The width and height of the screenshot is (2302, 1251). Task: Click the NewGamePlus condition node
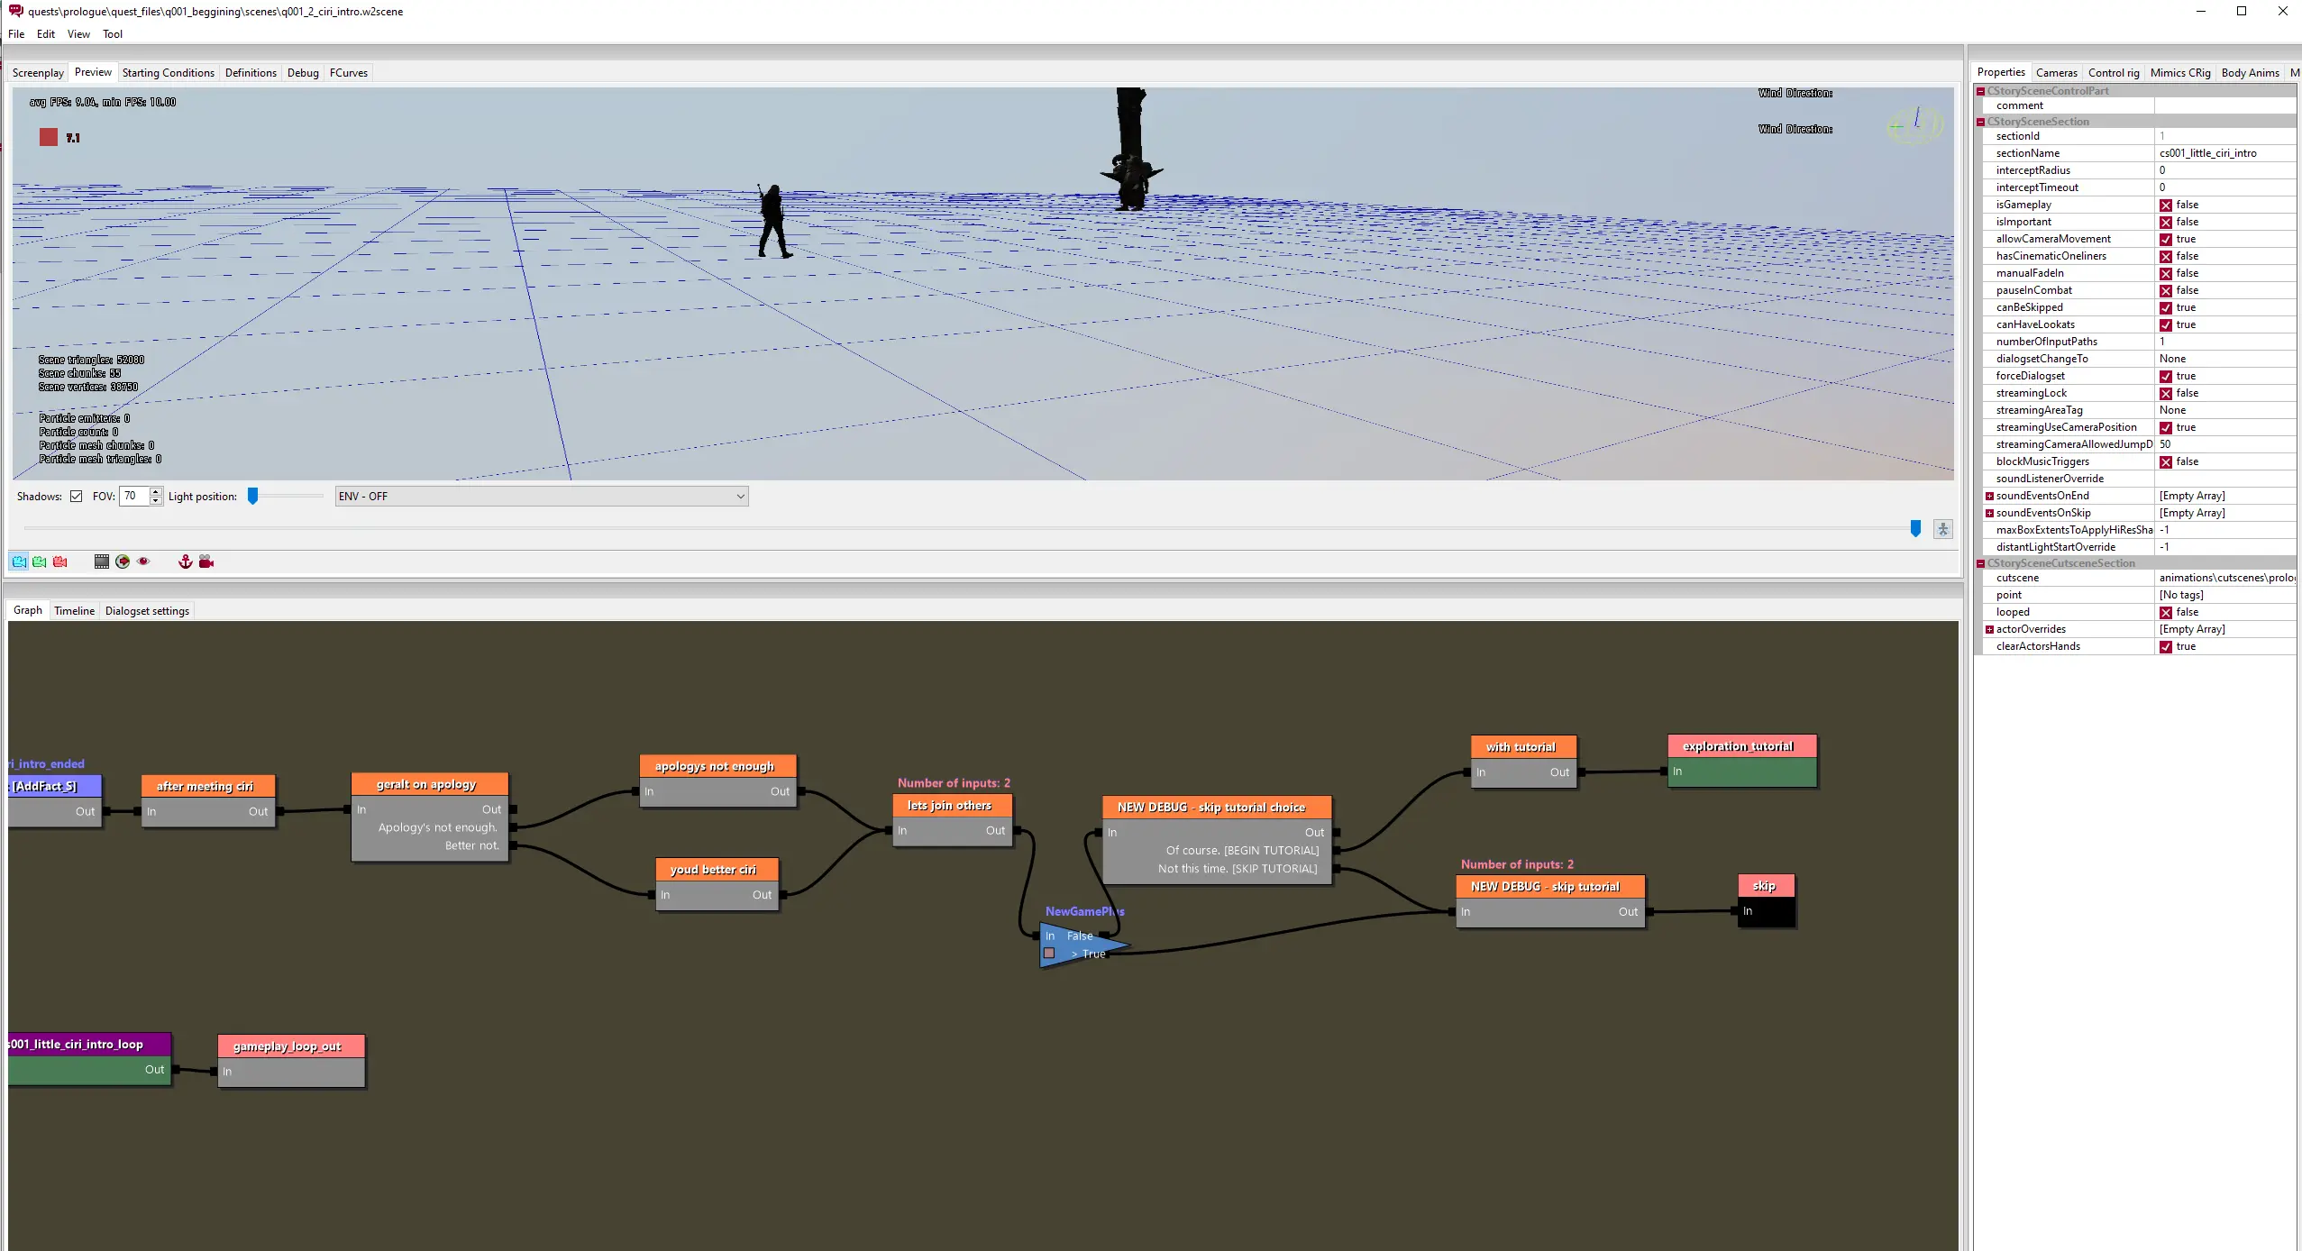tap(1083, 945)
